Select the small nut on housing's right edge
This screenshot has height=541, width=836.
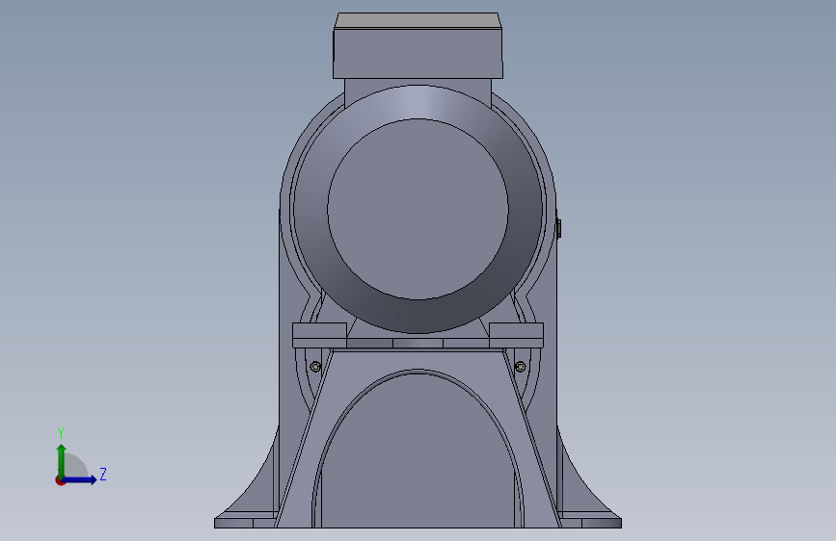click(558, 228)
